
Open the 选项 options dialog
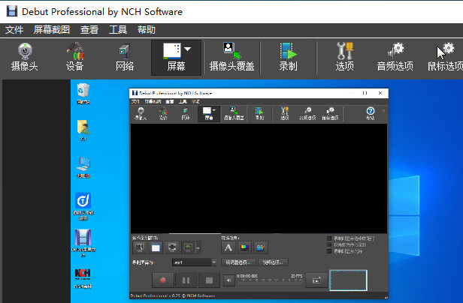[344, 58]
